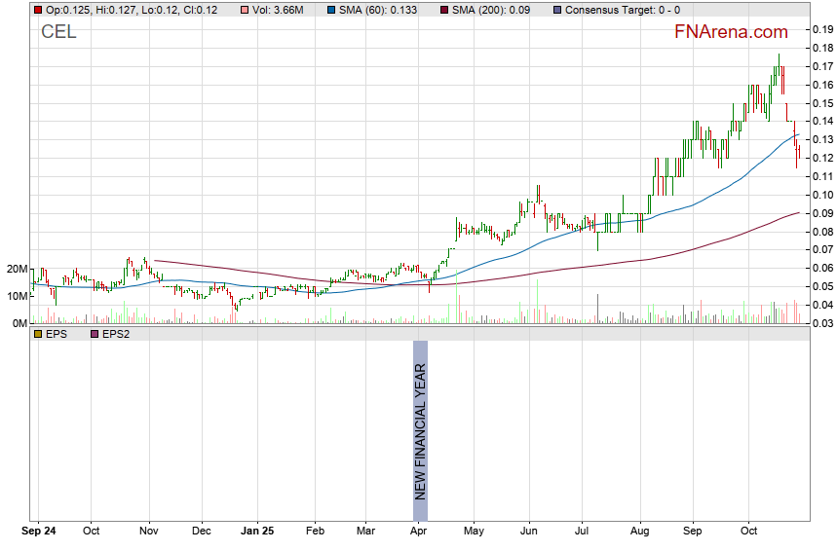This screenshot has height=551, width=837.
Task: Click the pink Vol legend swatch
Action: 220,10
